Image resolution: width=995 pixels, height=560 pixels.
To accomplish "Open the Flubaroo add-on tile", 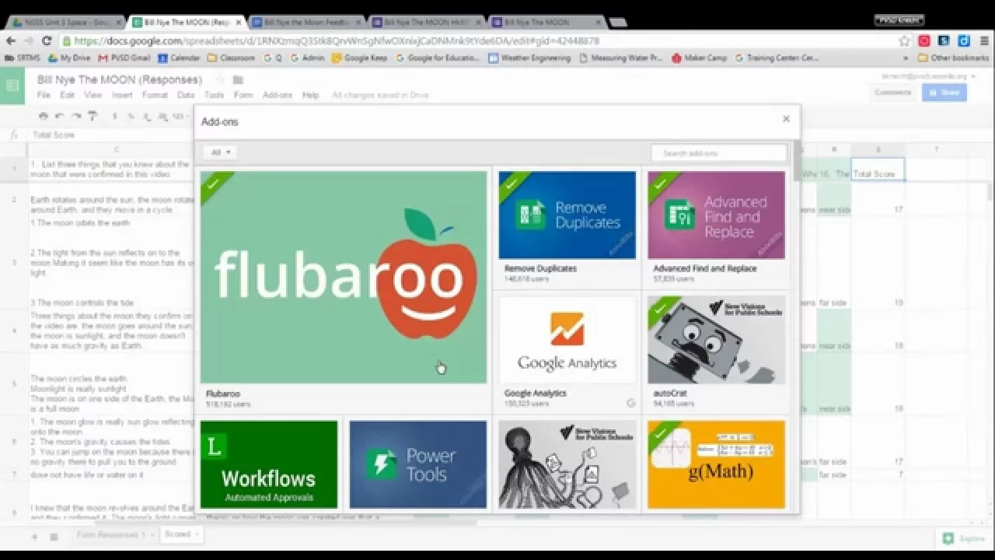I will click(x=344, y=278).
